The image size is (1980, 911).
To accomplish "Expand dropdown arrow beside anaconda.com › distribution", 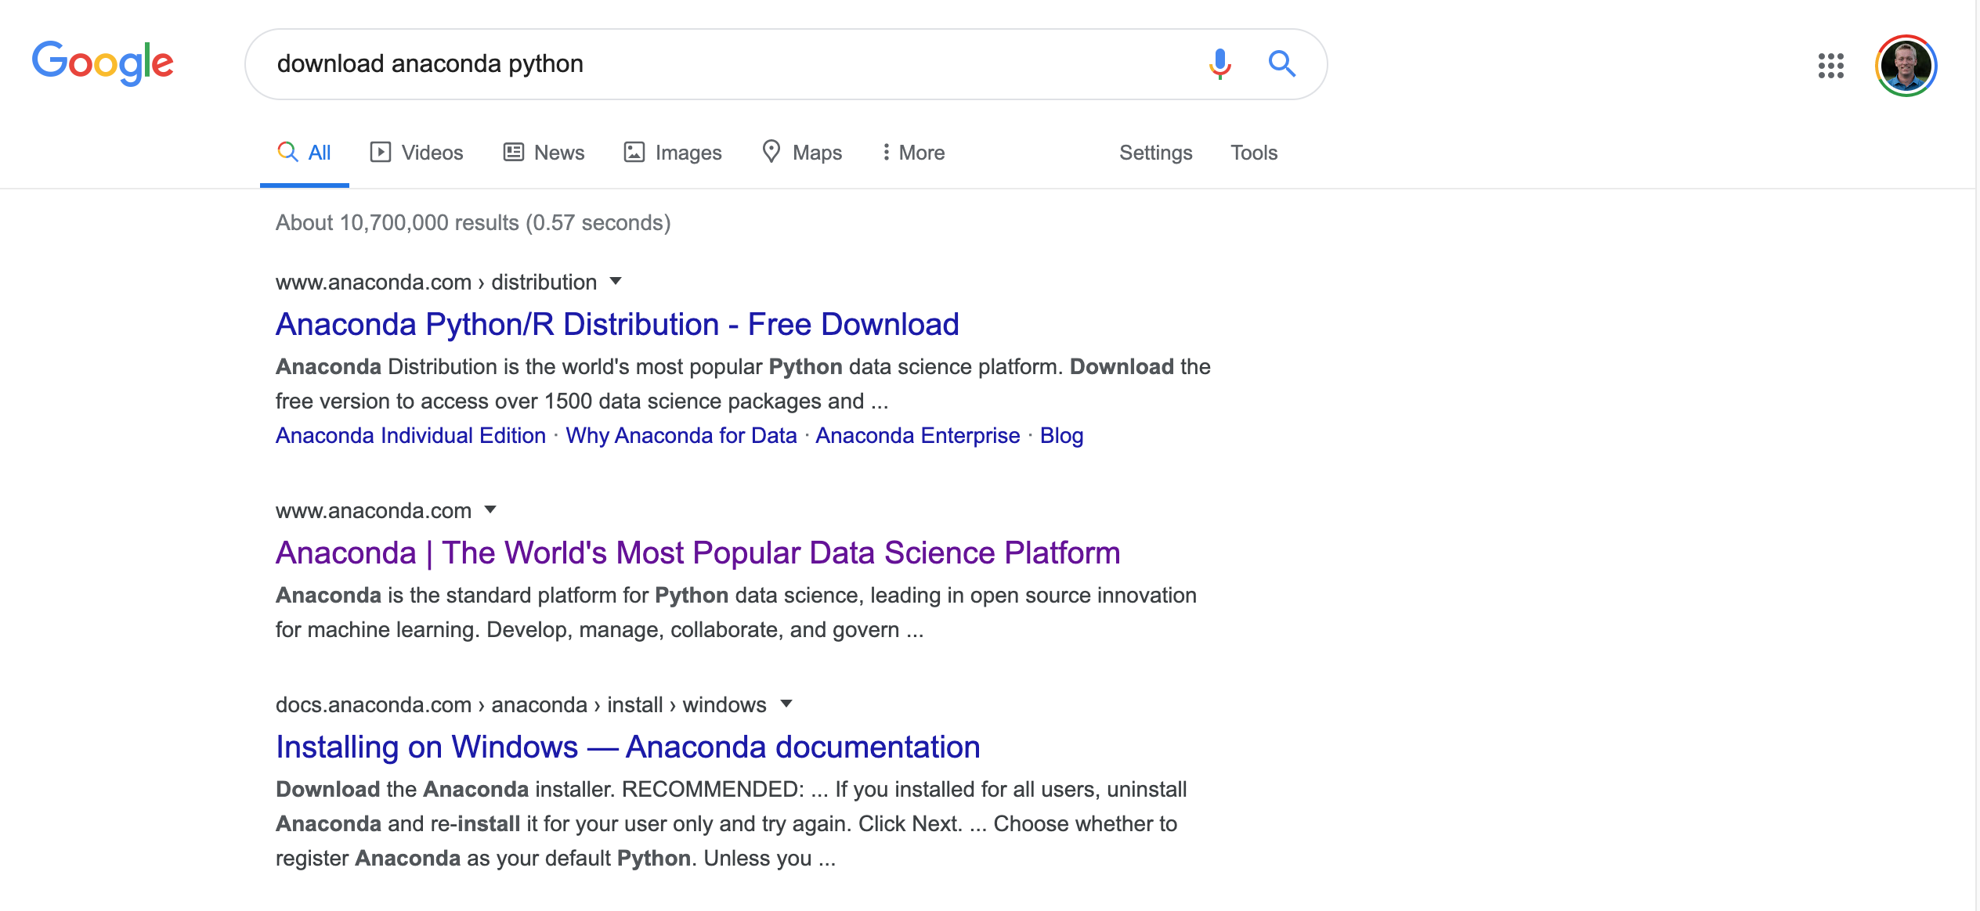I will pyautogui.click(x=616, y=281).
